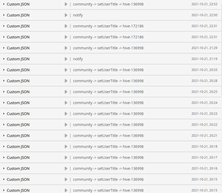Click 'Custom JSON' label in the 21:19 notify row
The height and width of the screenshot is (193, 222).
18,59
